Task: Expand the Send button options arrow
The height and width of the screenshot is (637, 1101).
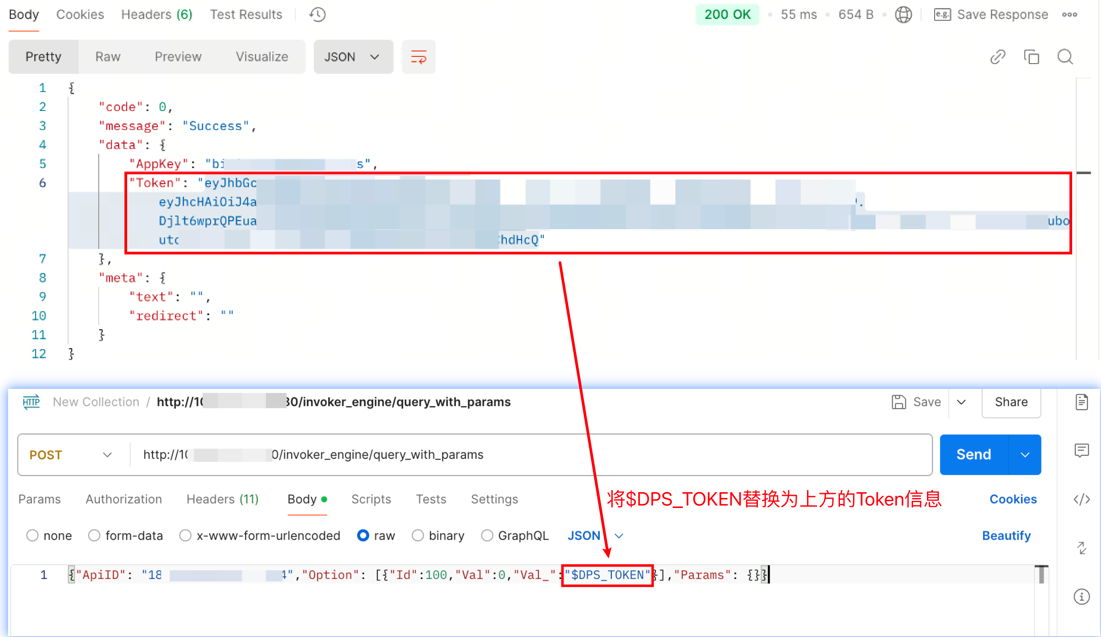Action: click(x=1025, y=455)
